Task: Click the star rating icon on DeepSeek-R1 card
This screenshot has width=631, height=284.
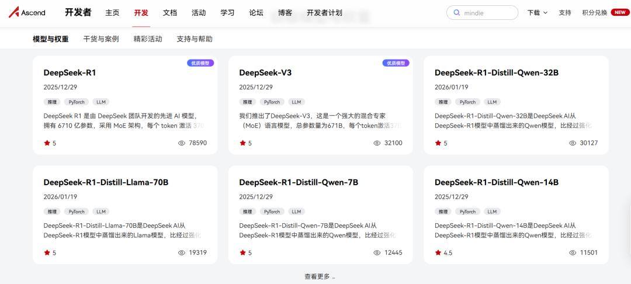Action: 47,143
